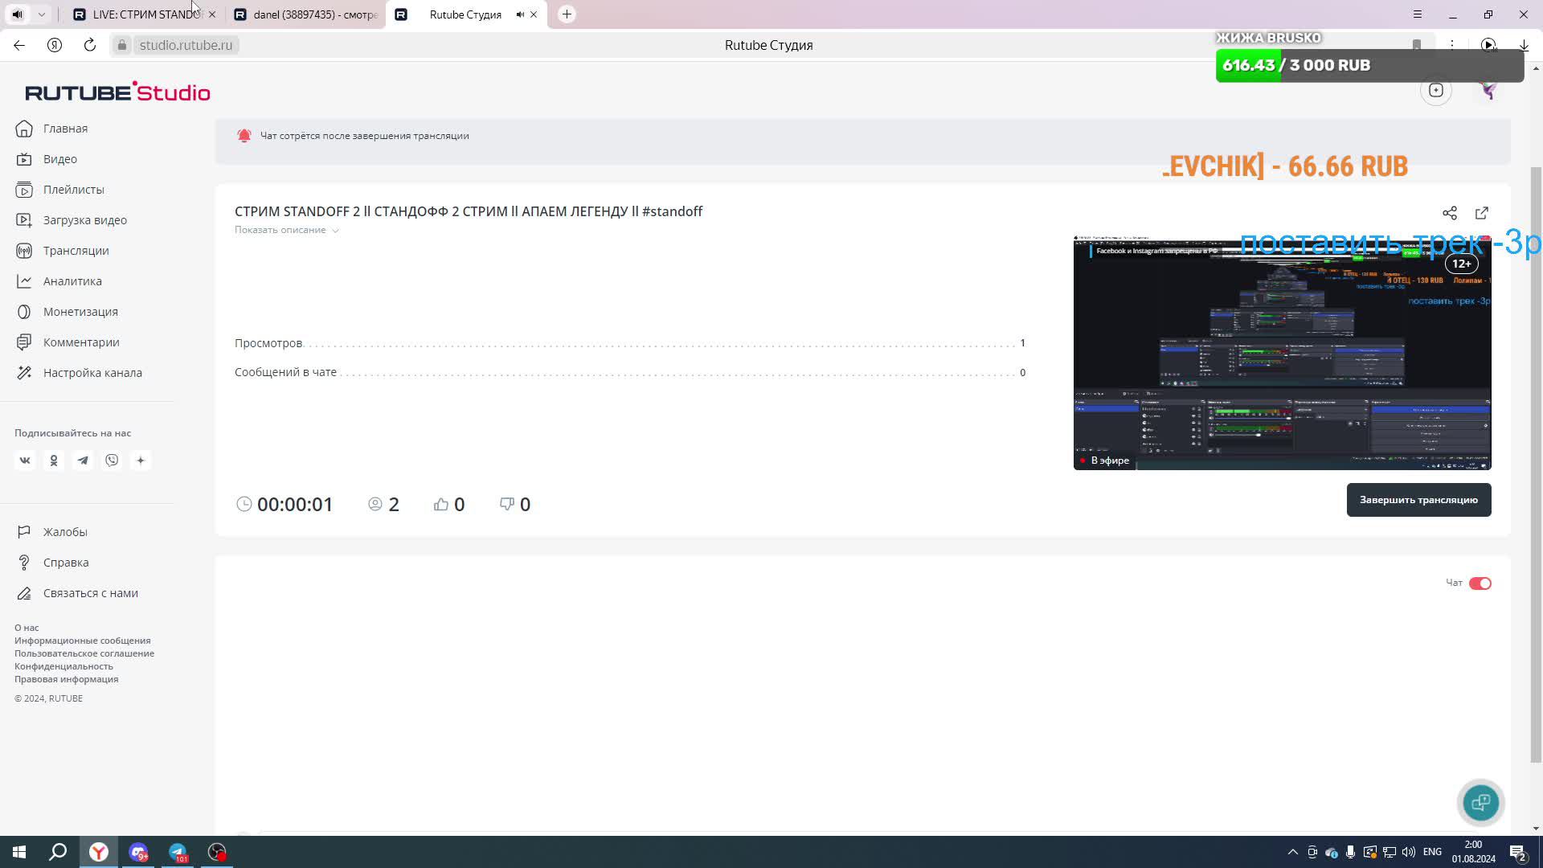1543x868 pixels.
Task: Open the Odnoklassniki social link icon
Action: click(54, 461)
